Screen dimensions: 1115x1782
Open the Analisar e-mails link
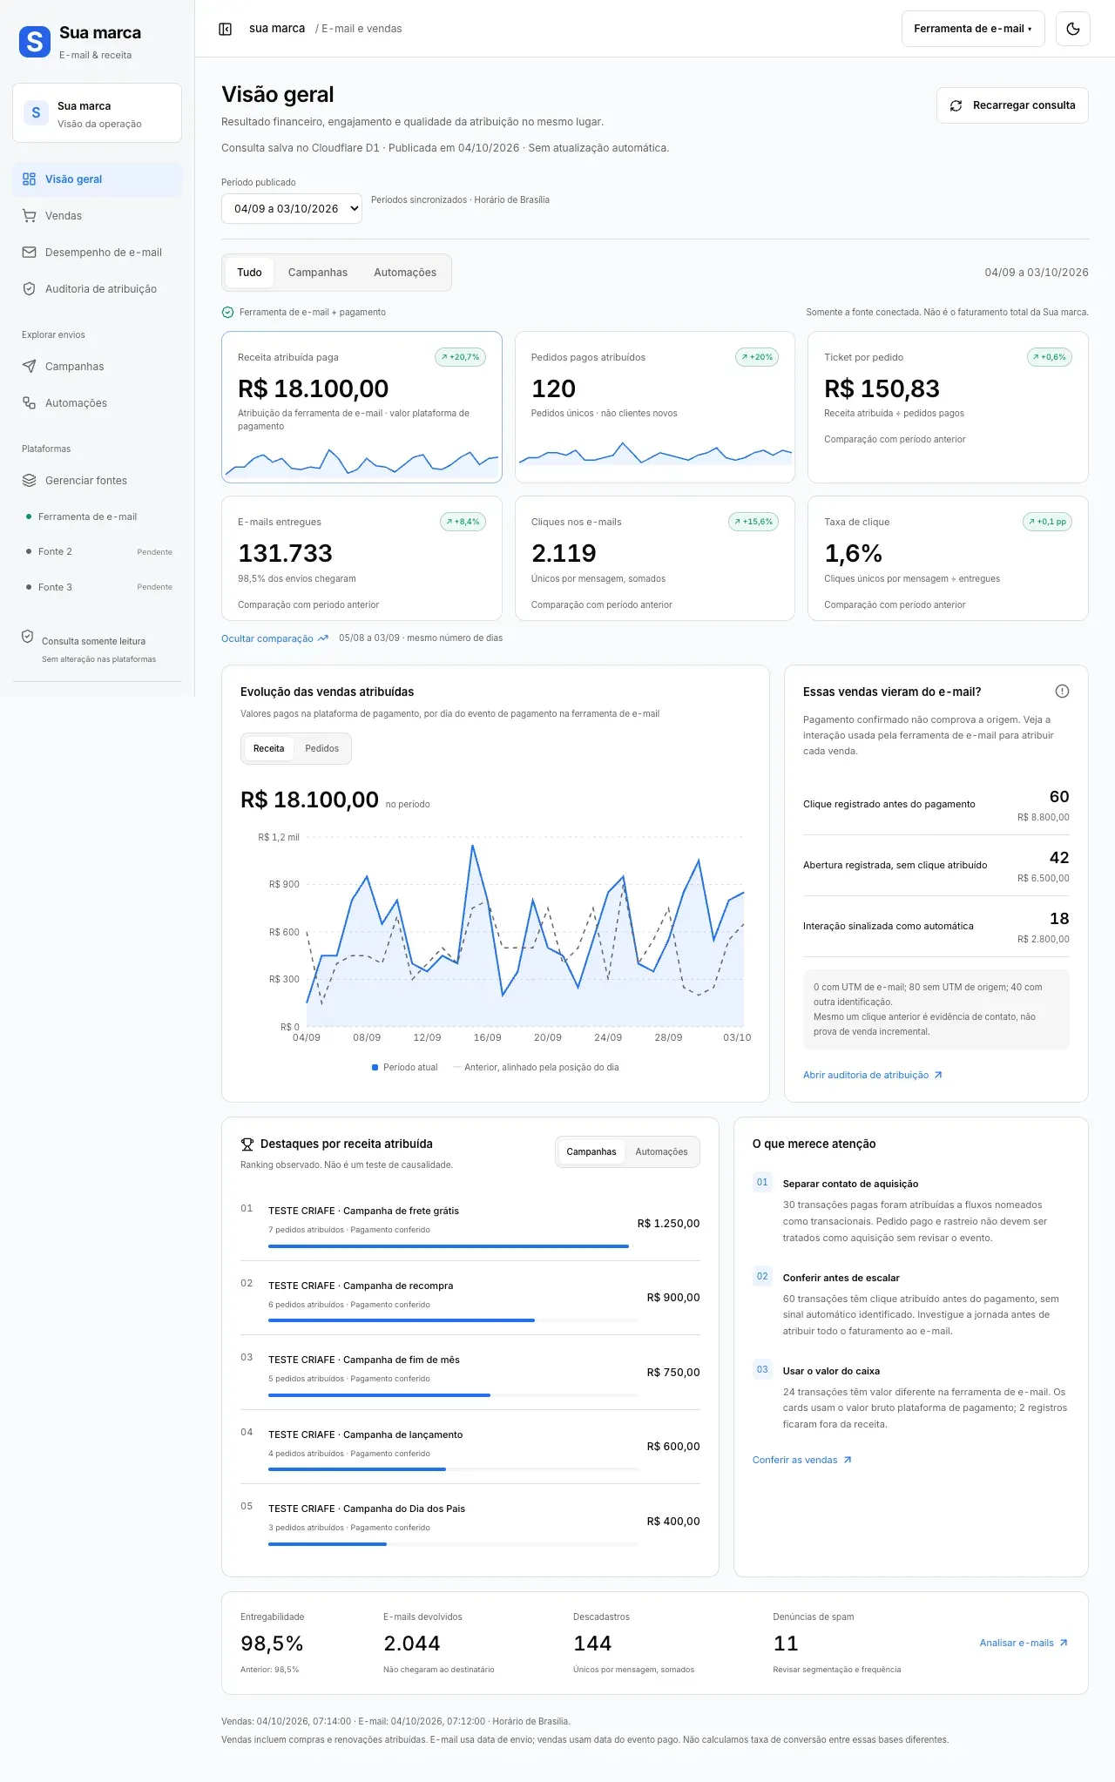[1024, 1643]
